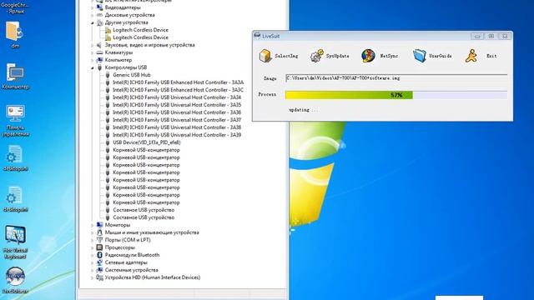Select Generic USB Hub in the tree
The image size is (534, 300).
132,75
